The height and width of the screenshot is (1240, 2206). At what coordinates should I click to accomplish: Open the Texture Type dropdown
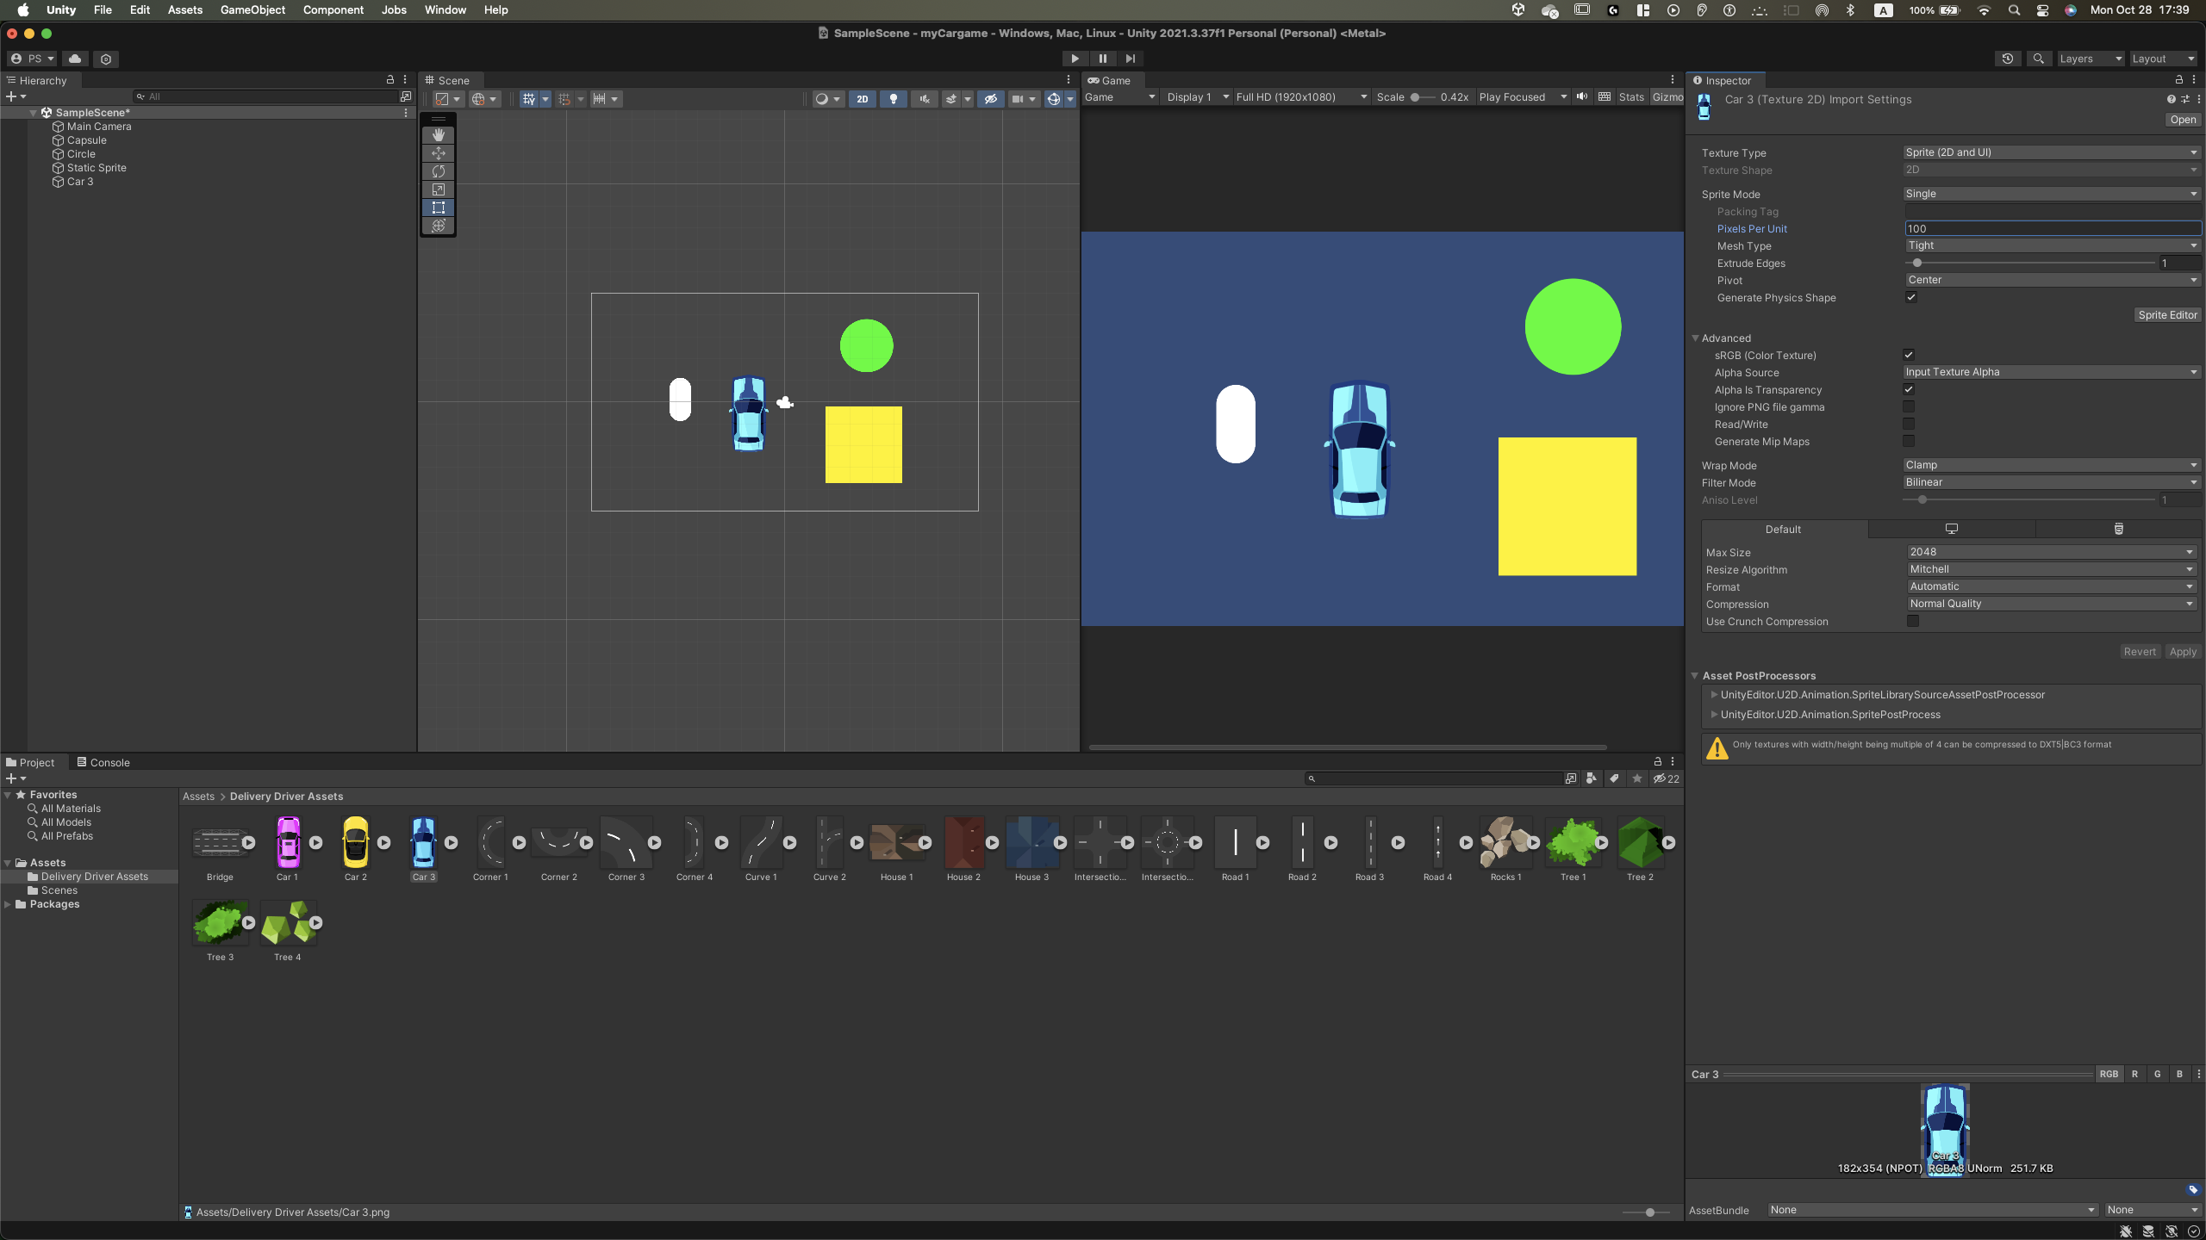point(2051,152)
